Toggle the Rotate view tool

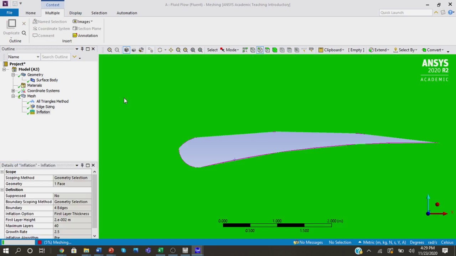(x=160, y=50)
